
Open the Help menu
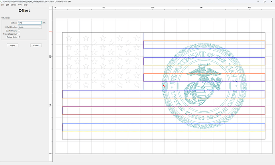click(x=26, y=5)
